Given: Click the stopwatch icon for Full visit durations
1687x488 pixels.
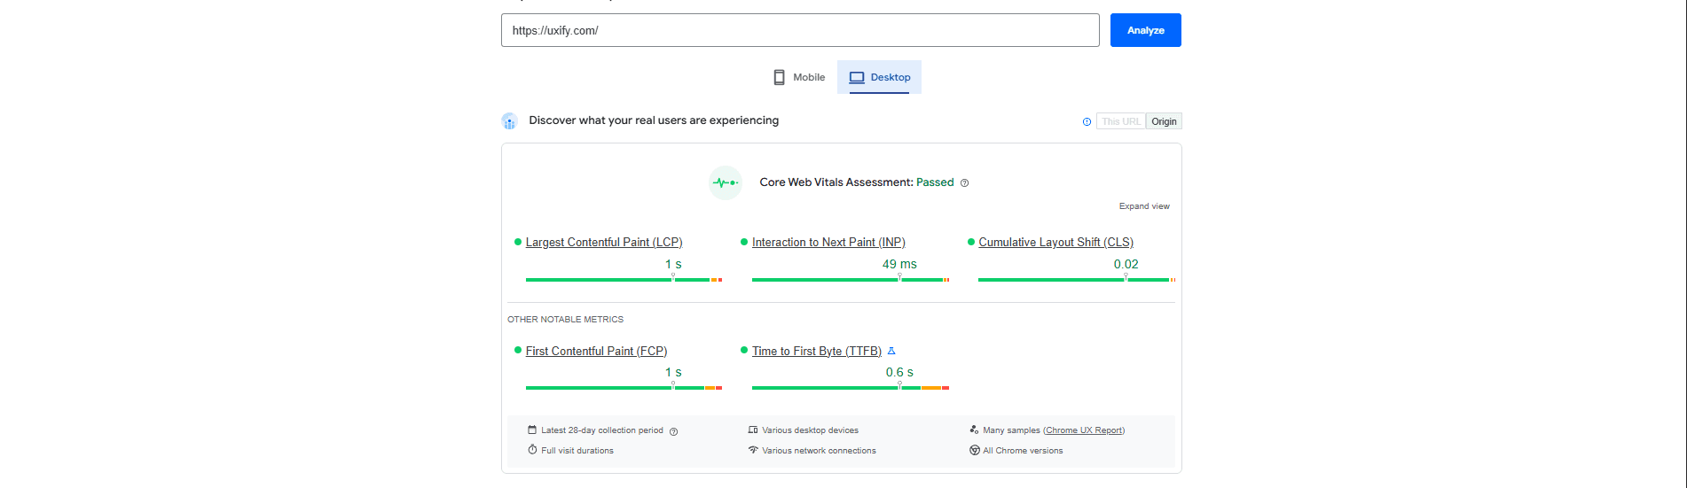Looking at the screenshot, I should (x=532, y=450).
